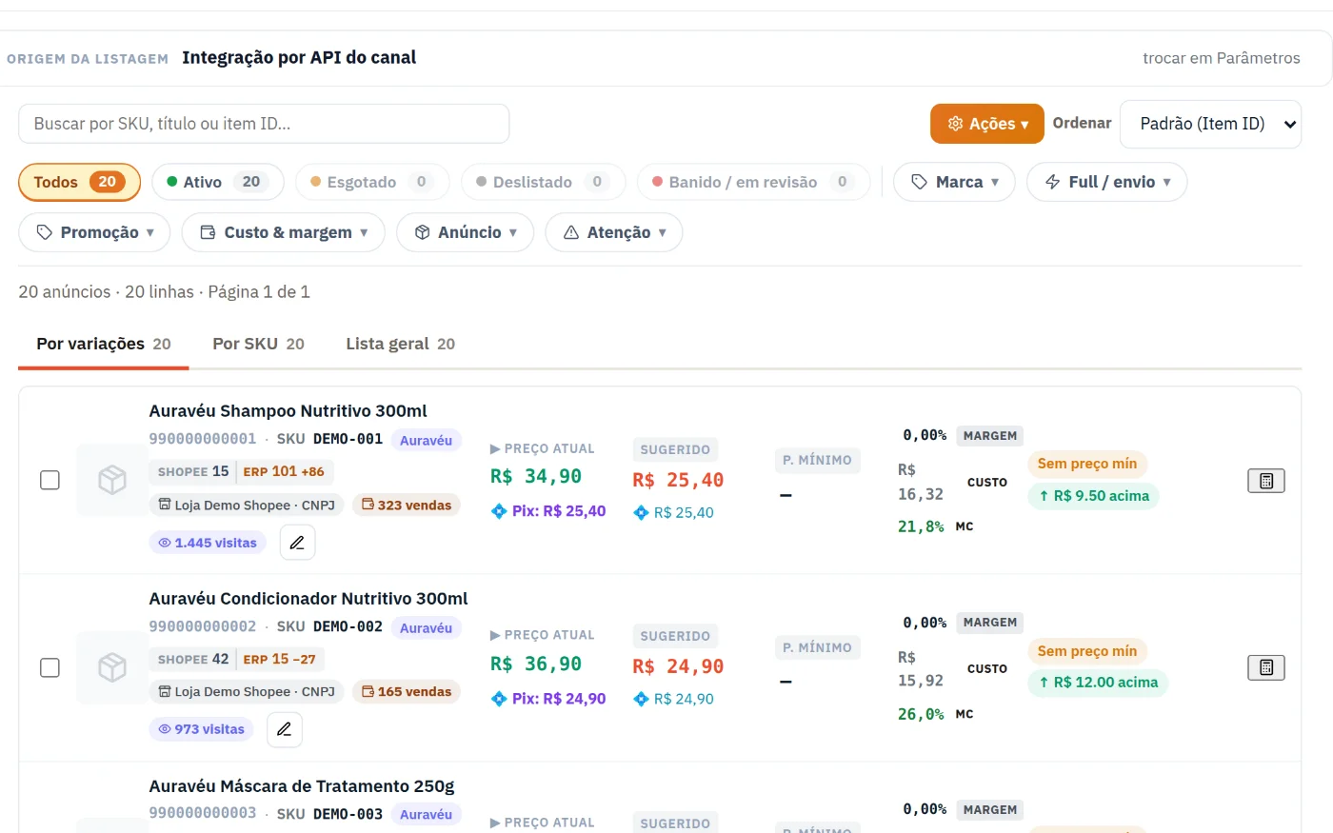Filter listings by Esgotado status
Viewport: 1333px width, 833px height.
[x=371, y=182]
